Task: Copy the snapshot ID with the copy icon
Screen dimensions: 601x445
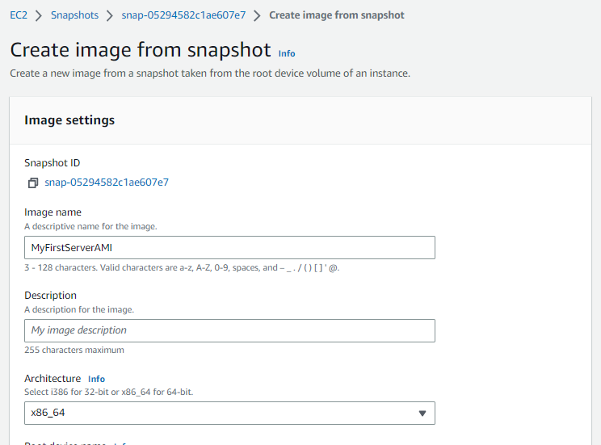Action: tap(33, 183)
